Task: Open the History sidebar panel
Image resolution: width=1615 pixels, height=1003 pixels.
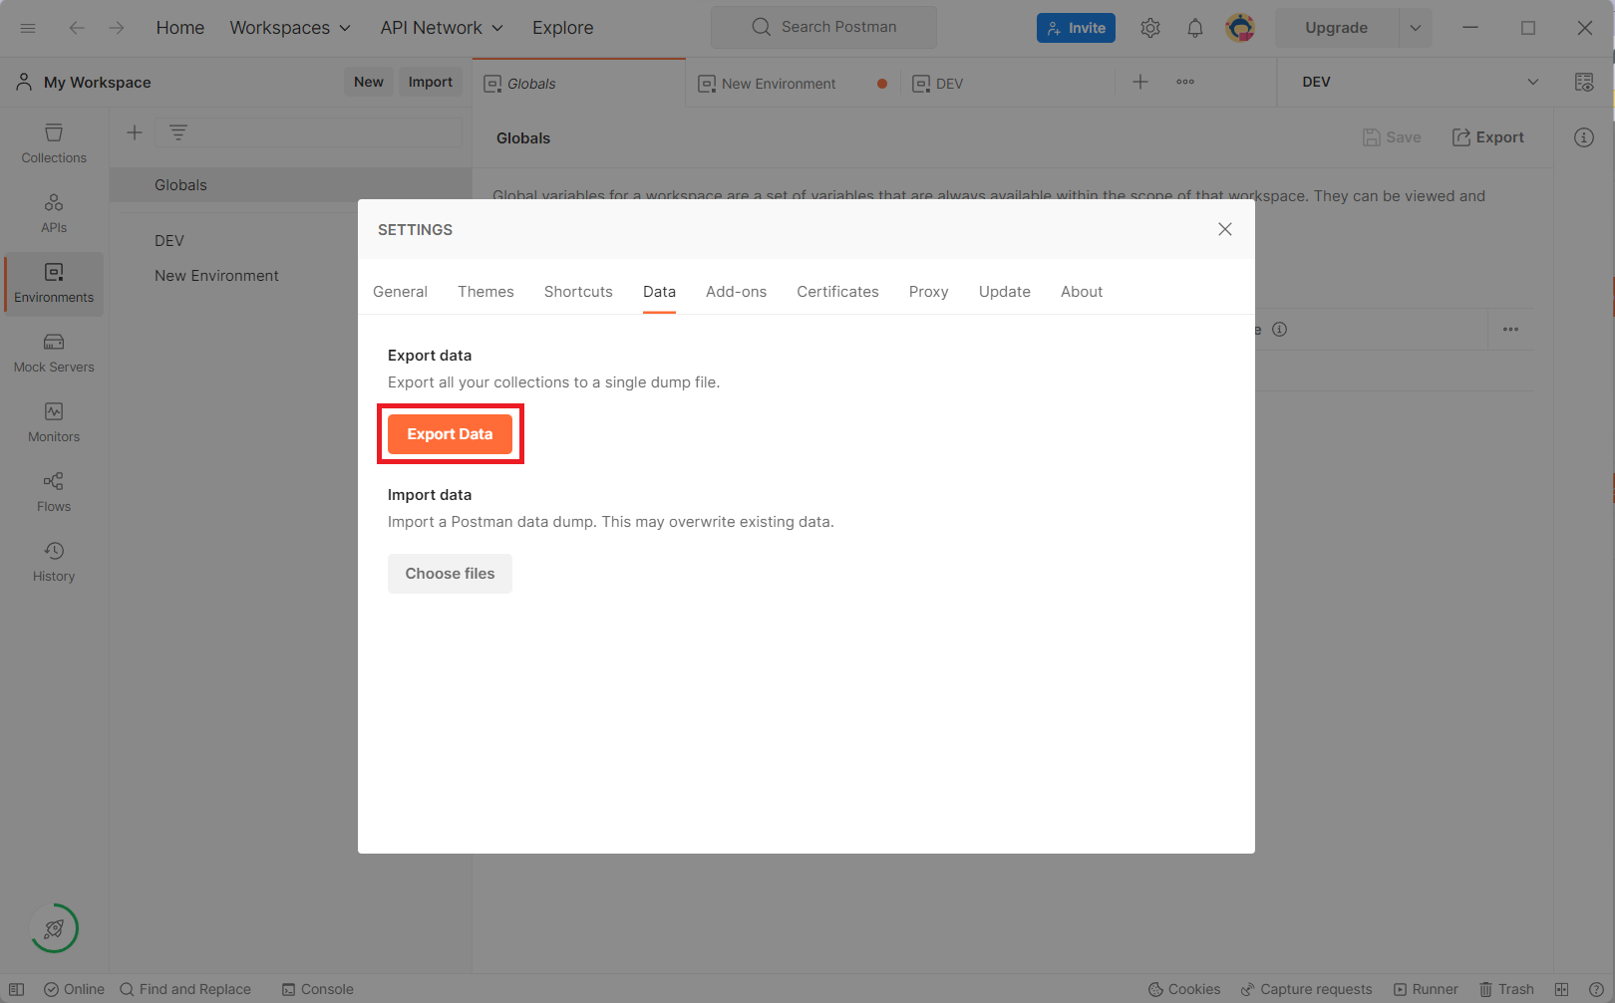Action: (x=54, y=563)
